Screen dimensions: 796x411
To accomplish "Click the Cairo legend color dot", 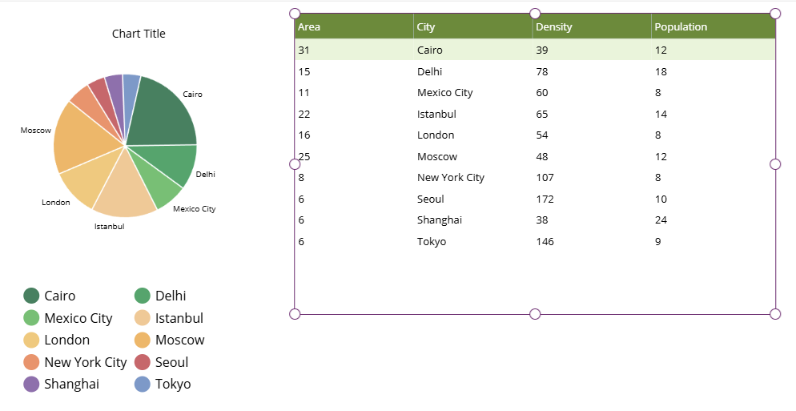I will [31, 296].
